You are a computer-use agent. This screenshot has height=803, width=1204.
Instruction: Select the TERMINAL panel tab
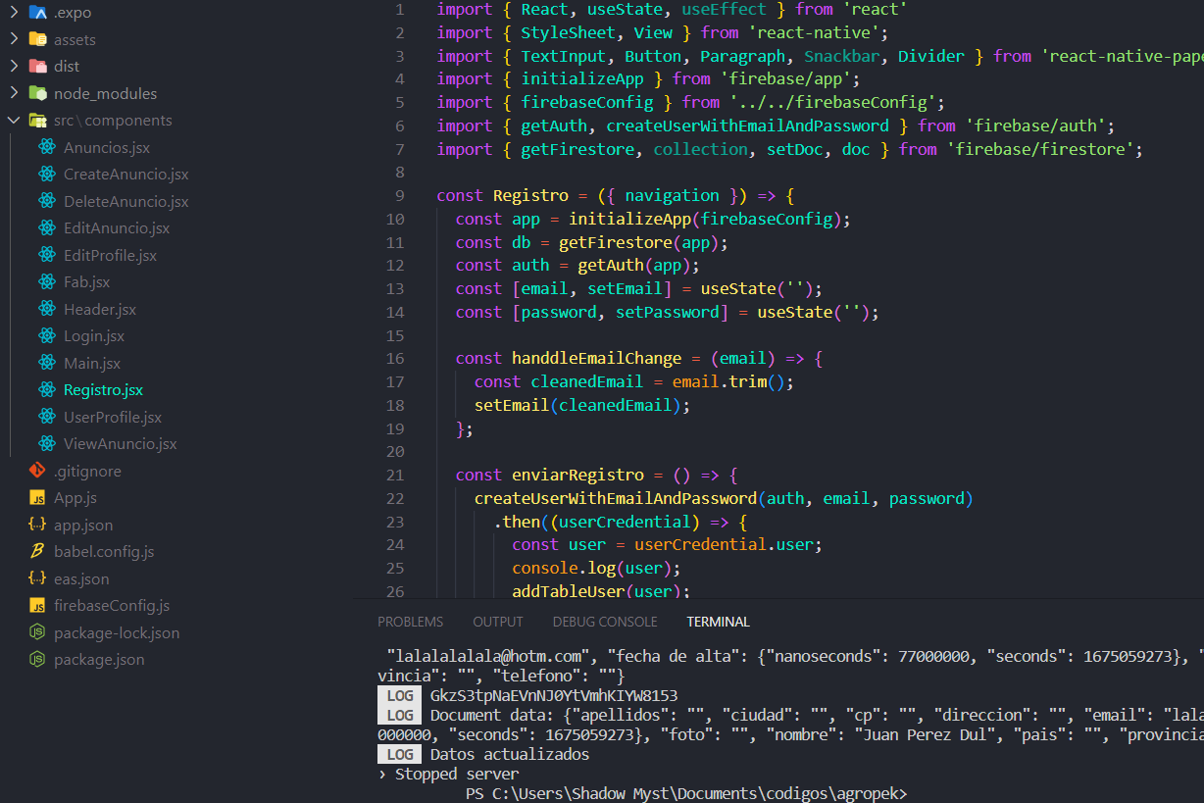coord(718,622)
